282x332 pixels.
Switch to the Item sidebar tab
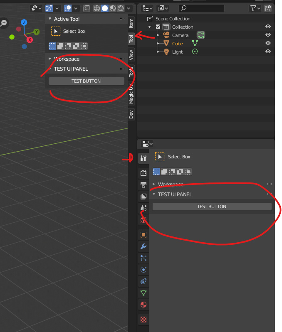131,23
